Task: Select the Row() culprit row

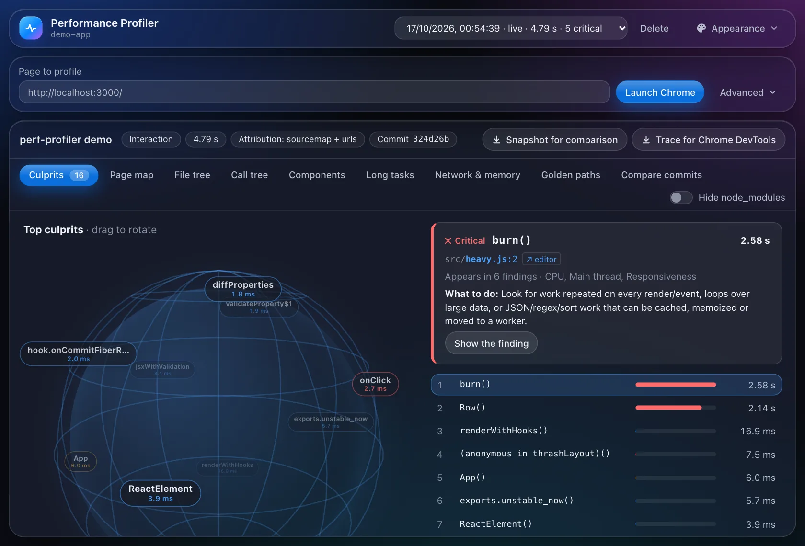Action: [606, 408]
